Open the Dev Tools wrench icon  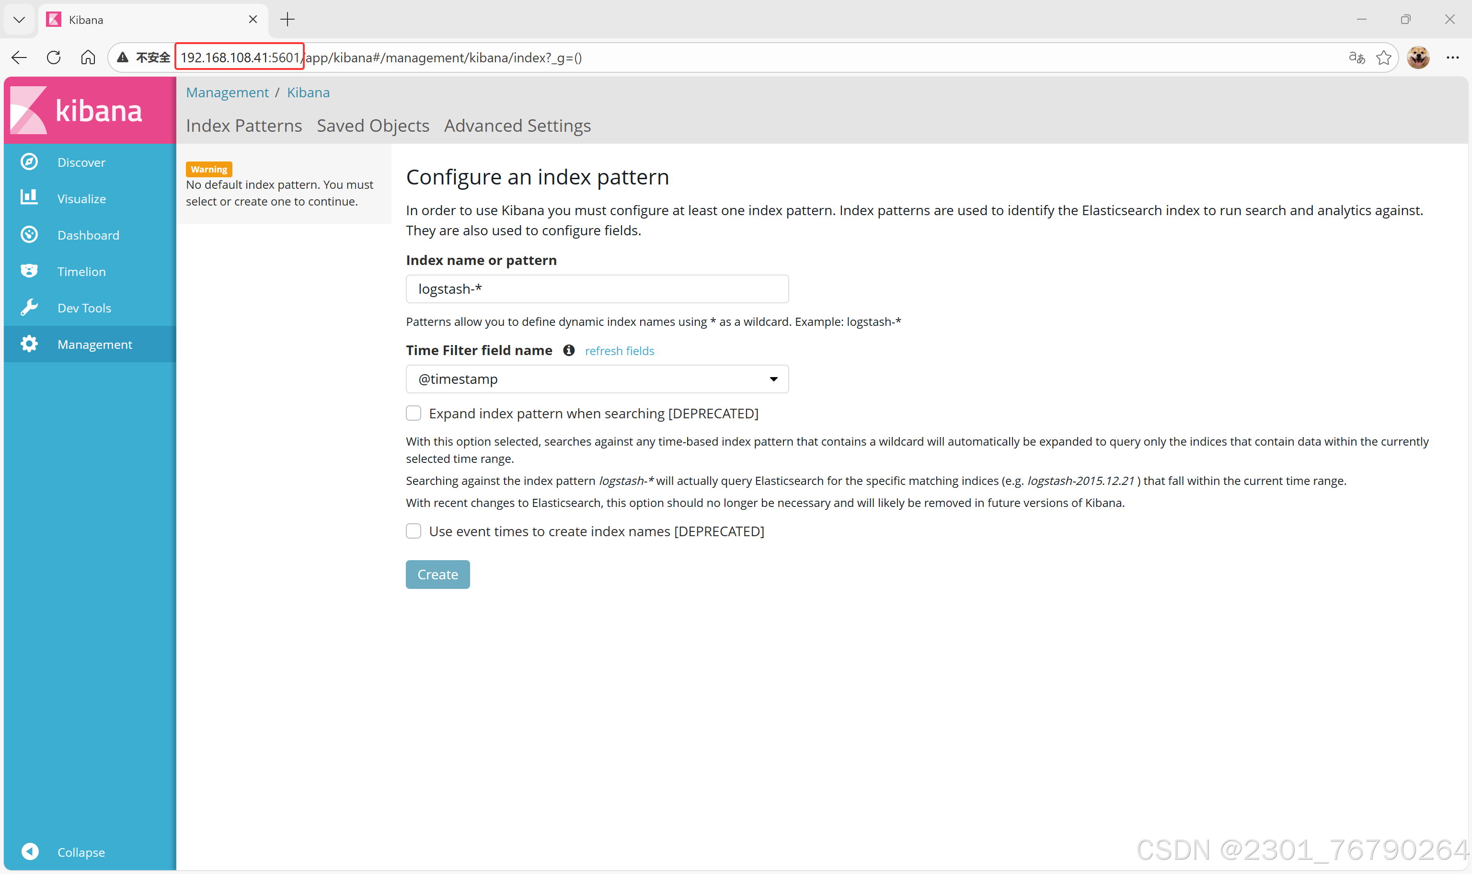coord(29,308)
